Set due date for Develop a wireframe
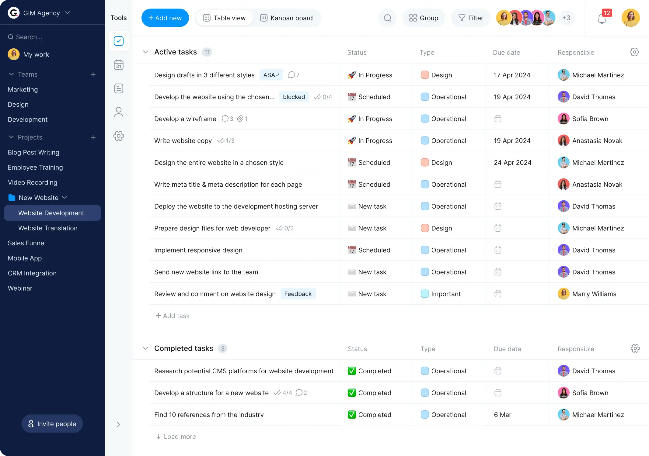This screenshot has width=649, height=456. point(498,119)
